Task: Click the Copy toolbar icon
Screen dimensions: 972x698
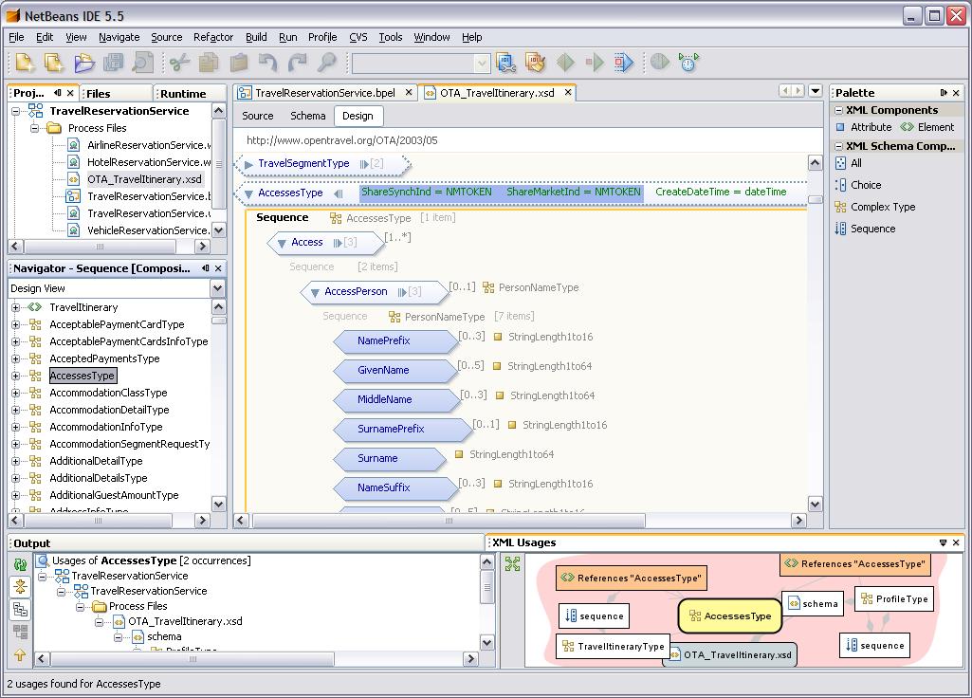Action: coord(209,63)
